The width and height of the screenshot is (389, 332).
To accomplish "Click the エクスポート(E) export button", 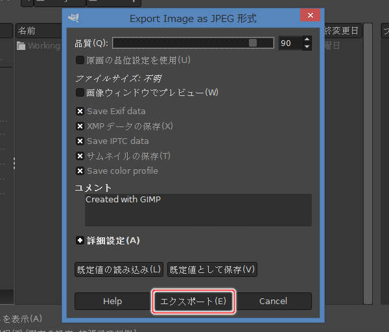I will tap(193, 302).
